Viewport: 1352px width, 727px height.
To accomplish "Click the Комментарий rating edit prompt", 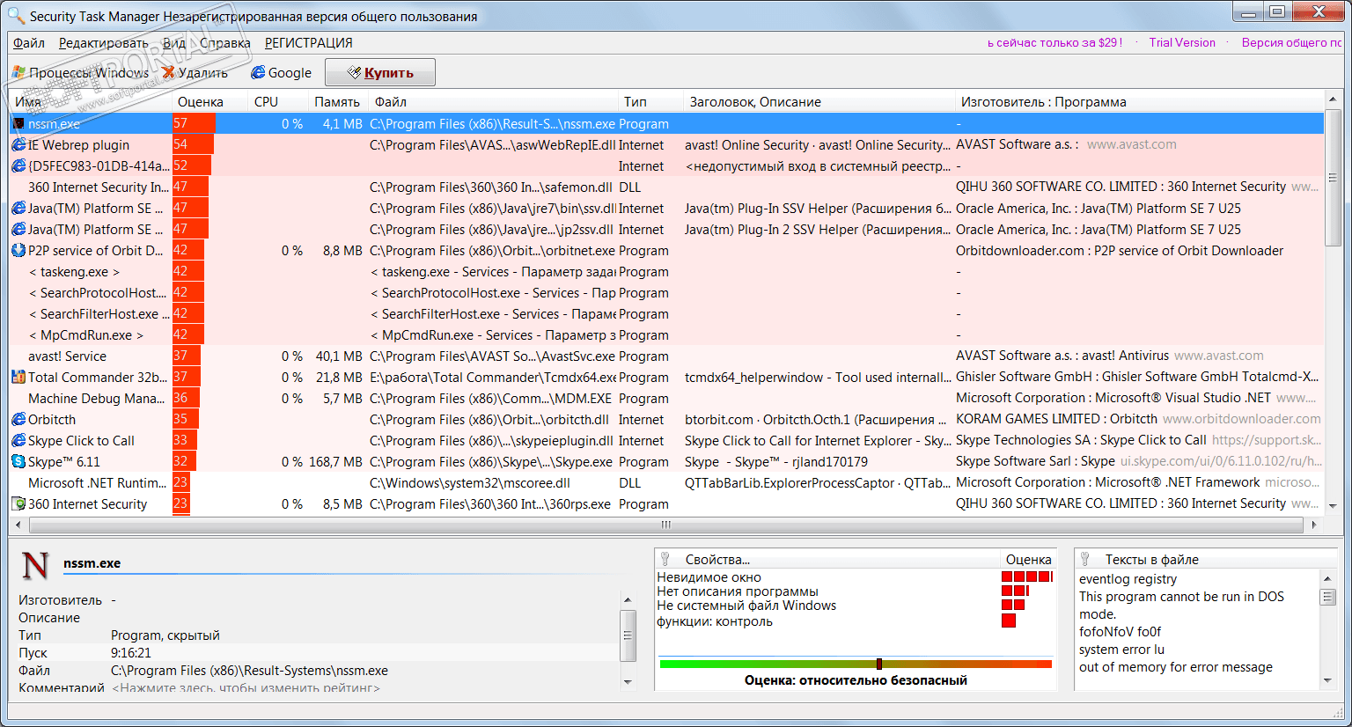I will click(x=246, y=687).
